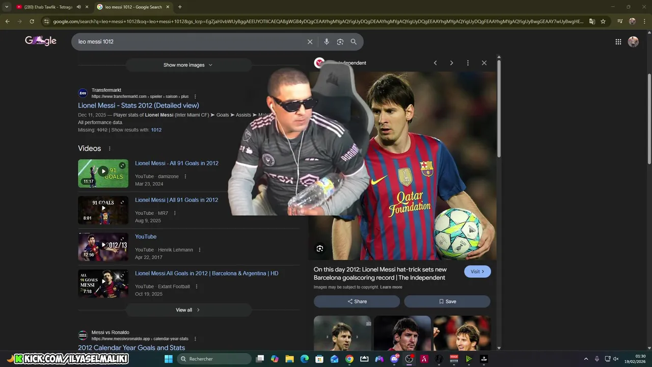Open Lionel Messi - All 91 Goals video link
The height and width of the screenshot is (367, 652).
pyautogui.click(x=177, y=163)
